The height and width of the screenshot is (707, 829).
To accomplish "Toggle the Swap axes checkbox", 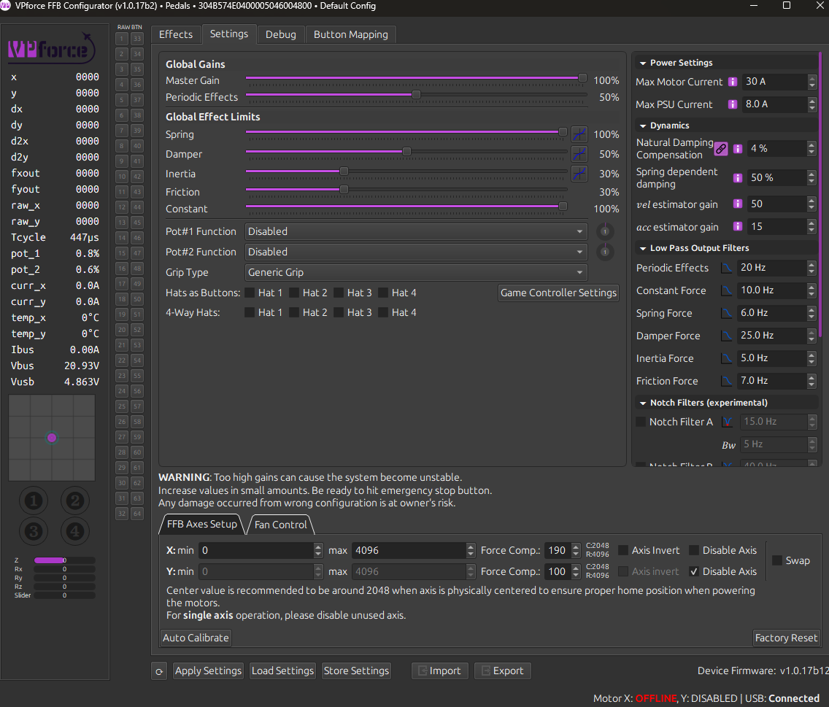I will pyautogui.click(x=778, y=560).
